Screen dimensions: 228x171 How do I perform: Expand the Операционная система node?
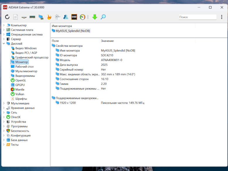(x=4, y=34)
